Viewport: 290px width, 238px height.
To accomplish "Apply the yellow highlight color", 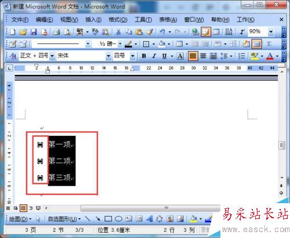I will (255, 56).
